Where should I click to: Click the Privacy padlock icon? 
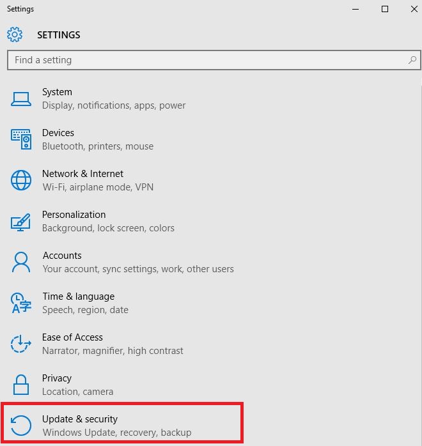(x=21, y=385)
